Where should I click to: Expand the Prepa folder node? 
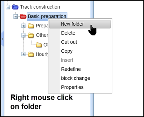pos(23,26)
